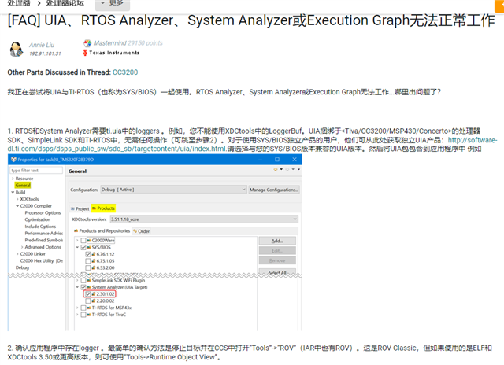Expand the Resource tree node
The image size is (504, 365).
click(x=13, y=179)
